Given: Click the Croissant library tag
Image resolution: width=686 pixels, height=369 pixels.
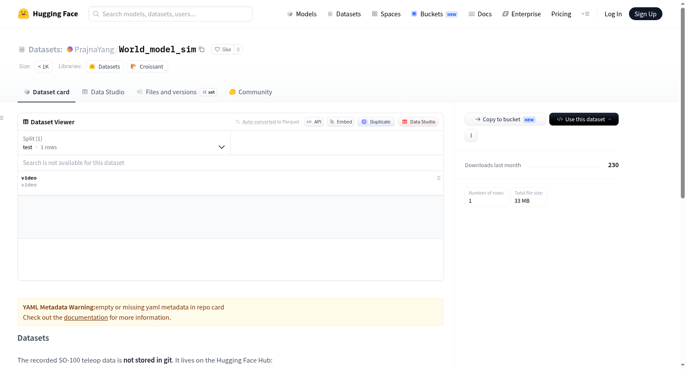Looking at the screenshot, I should (x=147, y=66).
